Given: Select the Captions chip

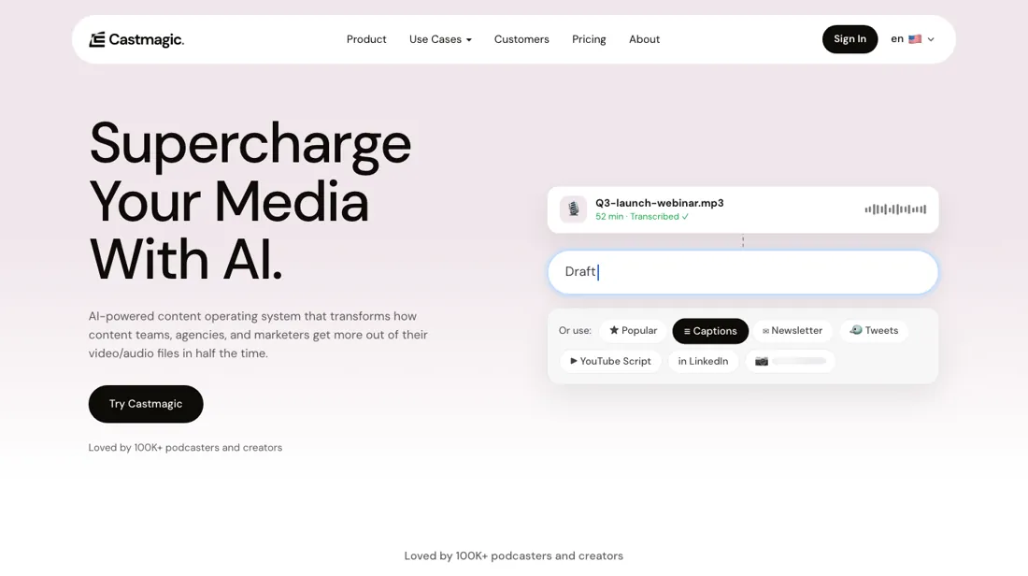Looking at the screenshot, I should coord(710,331).
